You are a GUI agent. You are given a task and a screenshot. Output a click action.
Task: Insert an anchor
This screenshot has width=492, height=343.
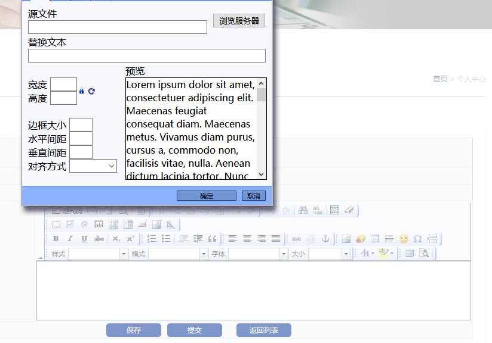(x=325, y=239)
